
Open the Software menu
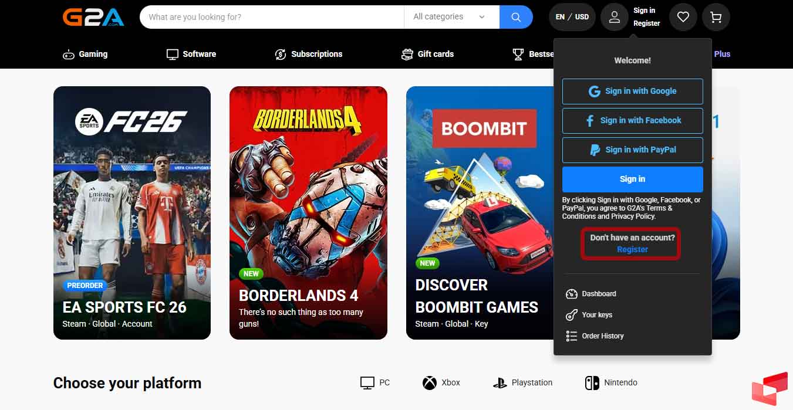[x=191, y=54]
